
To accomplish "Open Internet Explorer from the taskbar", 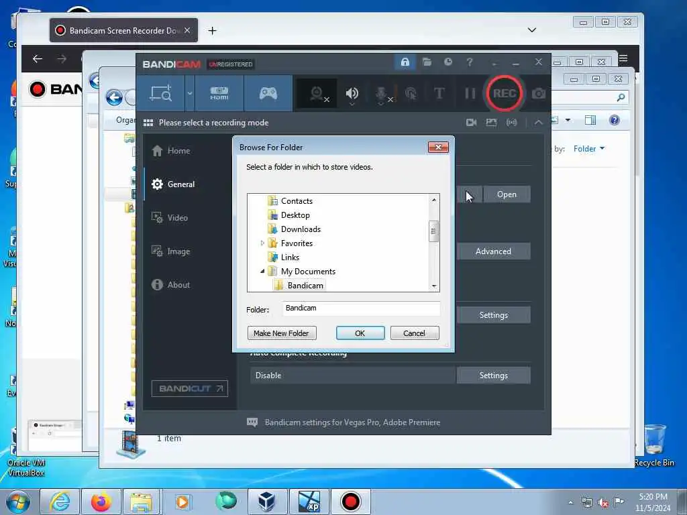I will pyautogui.click(x=60, y=502).
